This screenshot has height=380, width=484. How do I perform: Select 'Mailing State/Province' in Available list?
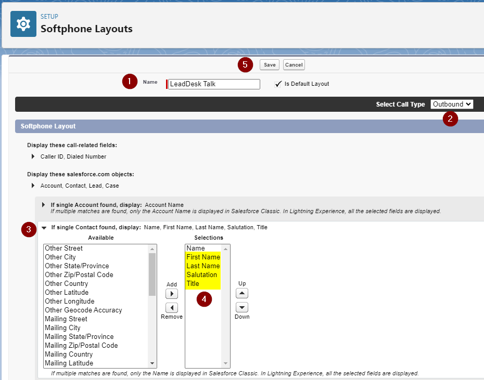(x=96, y=337)
